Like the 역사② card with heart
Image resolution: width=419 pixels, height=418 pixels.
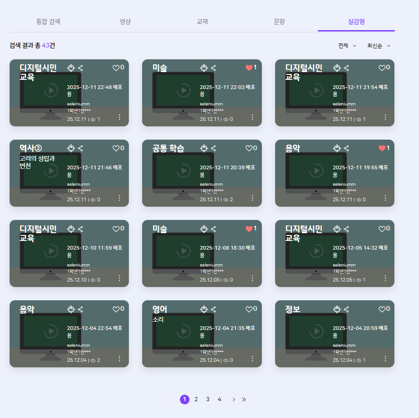coord(116,148)
